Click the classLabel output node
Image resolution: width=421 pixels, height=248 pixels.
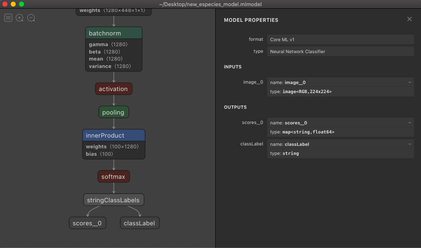click(140, 223)
